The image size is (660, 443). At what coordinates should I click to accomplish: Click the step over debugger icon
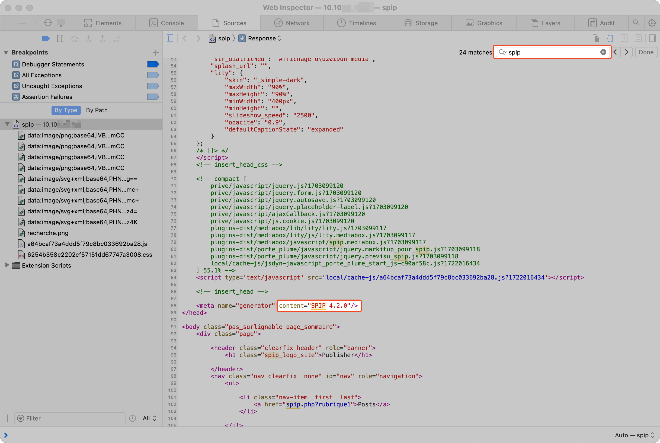pos(74,38)
